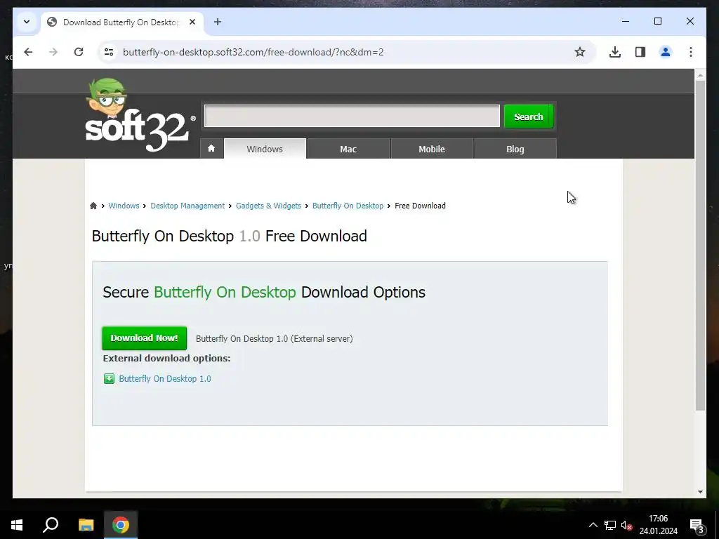This screenshot has width=719, height=539.
Task: Open the notification center icon
Action: 697,526
